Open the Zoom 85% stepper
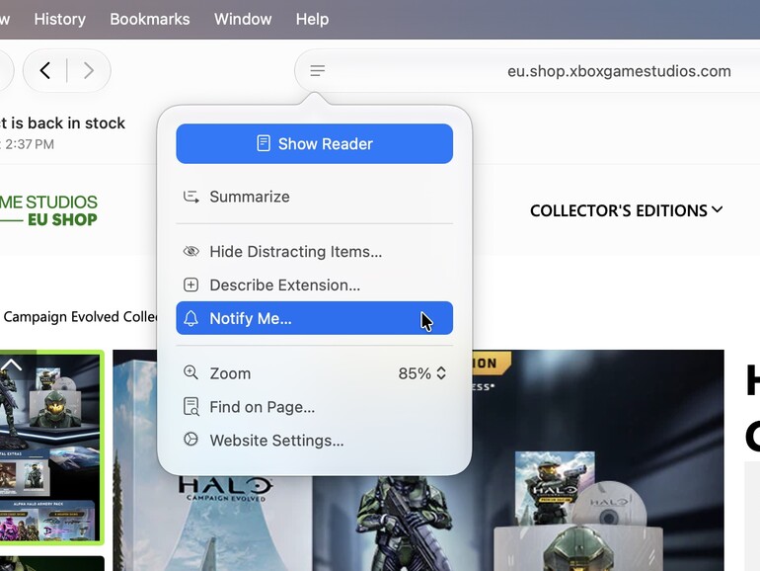The width and height of the screenshot is (760, 571). 421,373
